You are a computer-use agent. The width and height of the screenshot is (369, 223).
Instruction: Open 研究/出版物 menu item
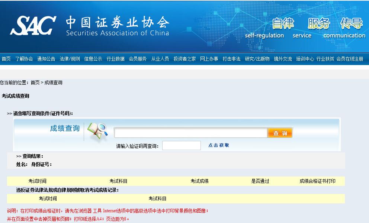point(257,59)
